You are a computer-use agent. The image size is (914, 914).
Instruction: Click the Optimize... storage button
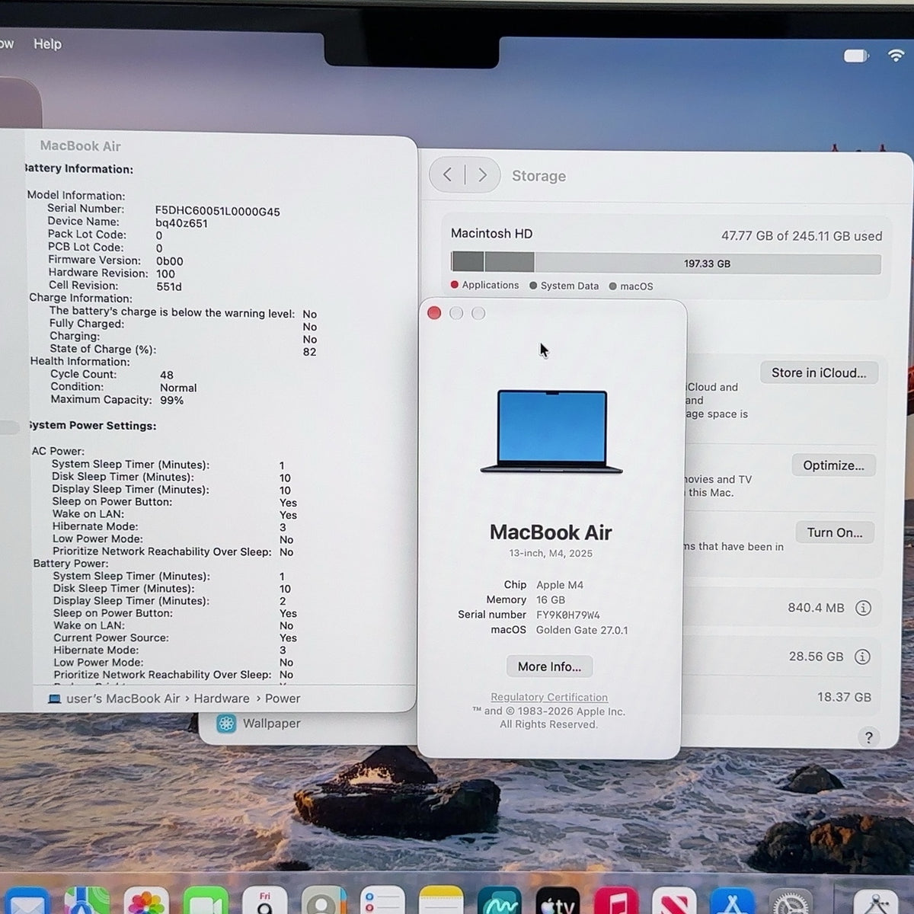point(833,465)
